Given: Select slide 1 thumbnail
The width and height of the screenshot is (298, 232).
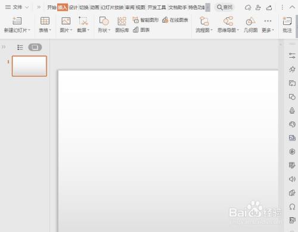Looking at the screenshot, I should tap(29, 66).
